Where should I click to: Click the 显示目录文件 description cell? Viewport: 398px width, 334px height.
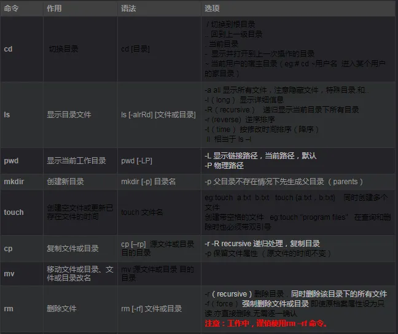click(80, 115)
